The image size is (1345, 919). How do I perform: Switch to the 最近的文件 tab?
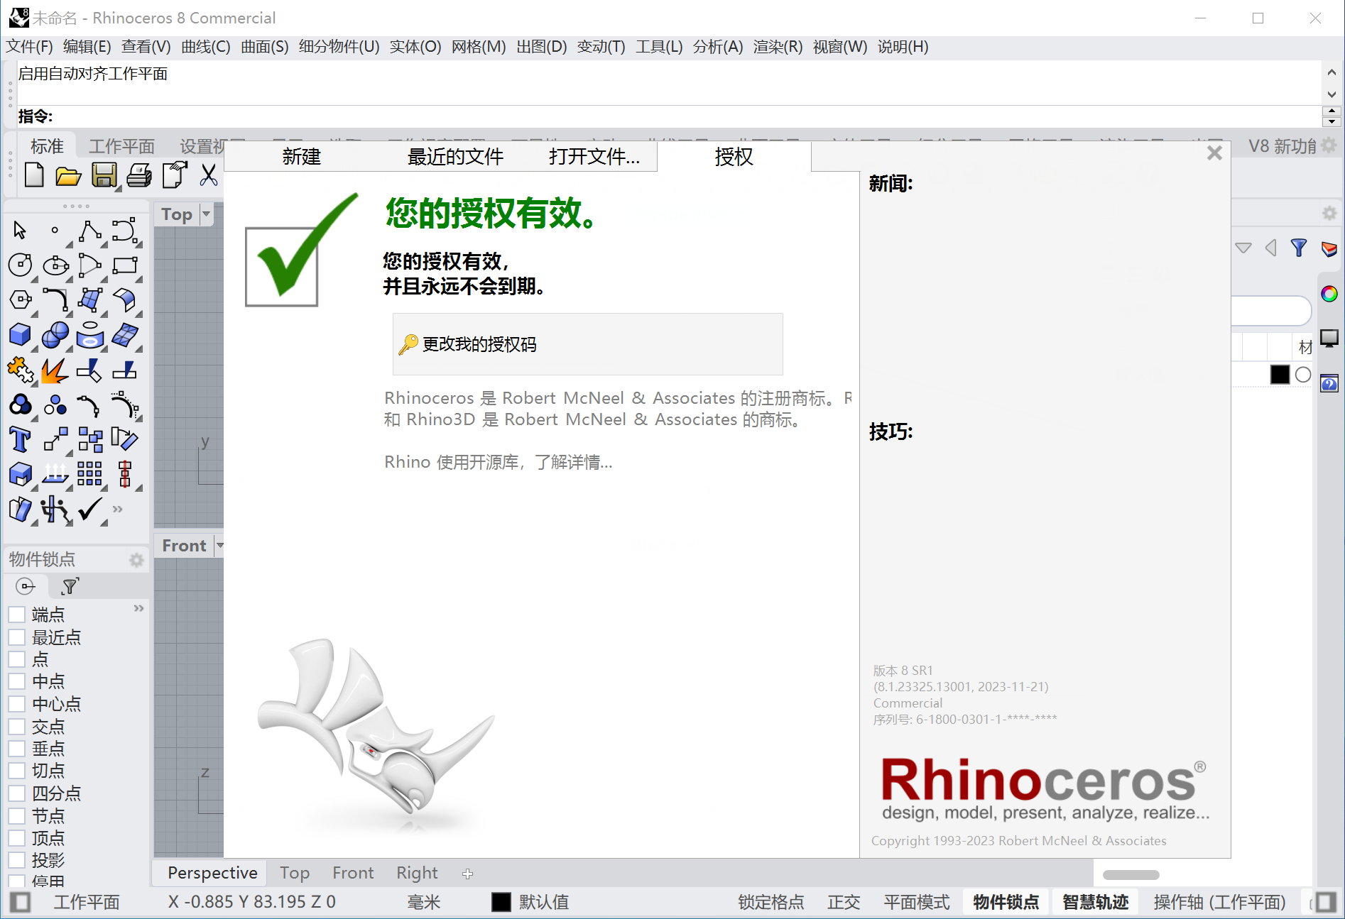pos(455,156)
